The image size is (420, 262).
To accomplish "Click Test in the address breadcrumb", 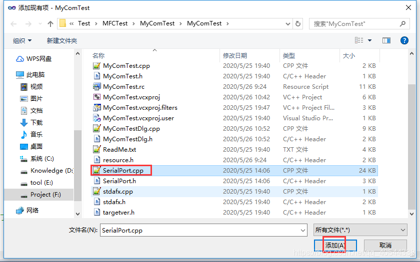I will coord(84,23).
